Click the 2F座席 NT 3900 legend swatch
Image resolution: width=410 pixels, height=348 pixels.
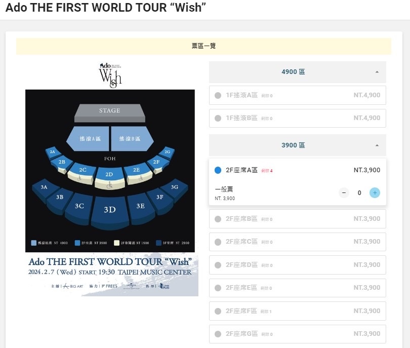click(x=77, y=243)
